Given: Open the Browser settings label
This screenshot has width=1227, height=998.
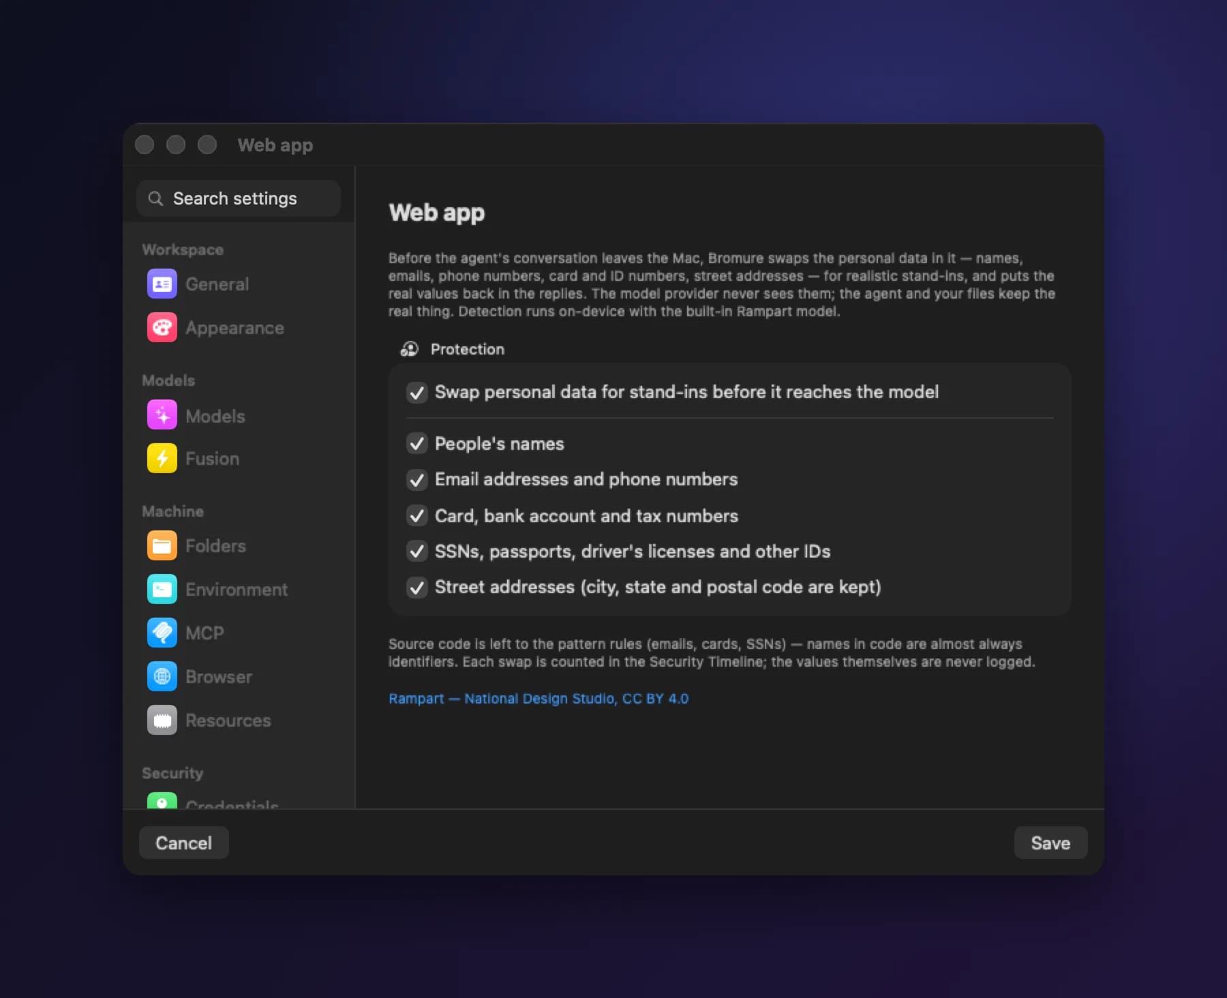Looking at the screenshot, I should pos(219,677).
